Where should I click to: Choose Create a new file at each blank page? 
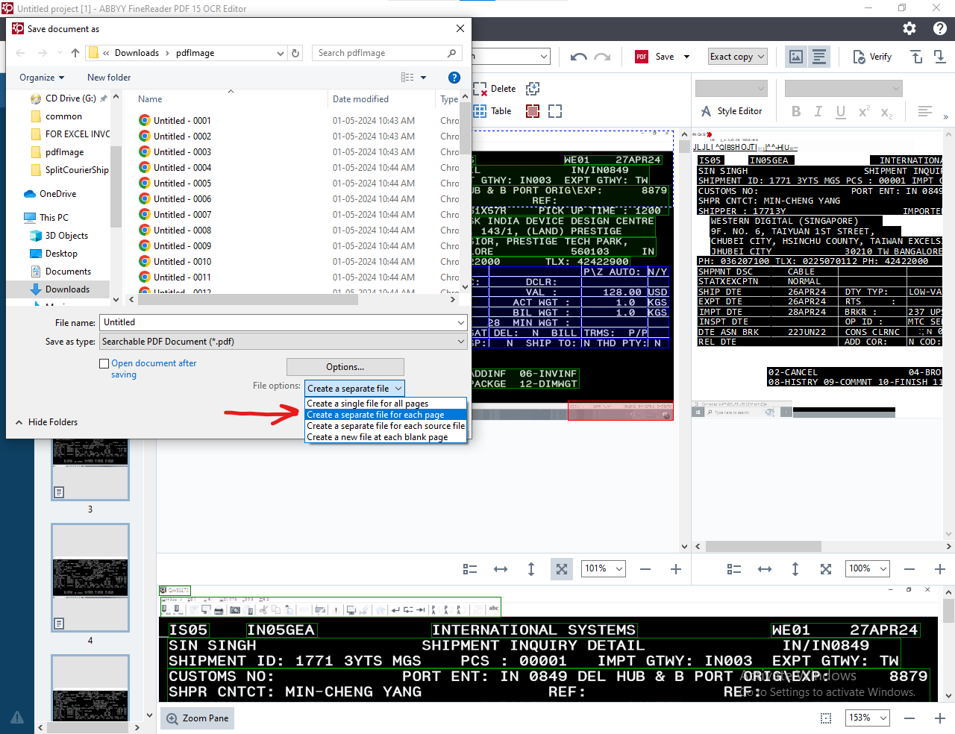coord(377,437)
